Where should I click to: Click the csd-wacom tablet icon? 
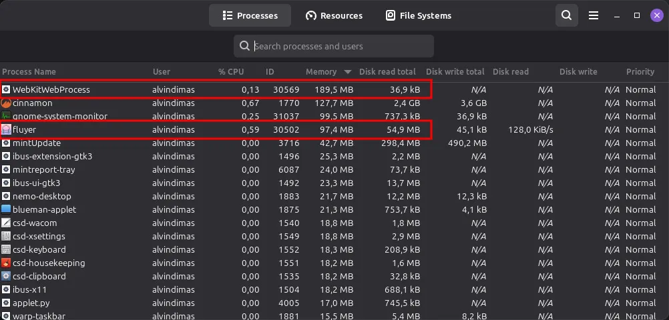click(x=6, y=223)
